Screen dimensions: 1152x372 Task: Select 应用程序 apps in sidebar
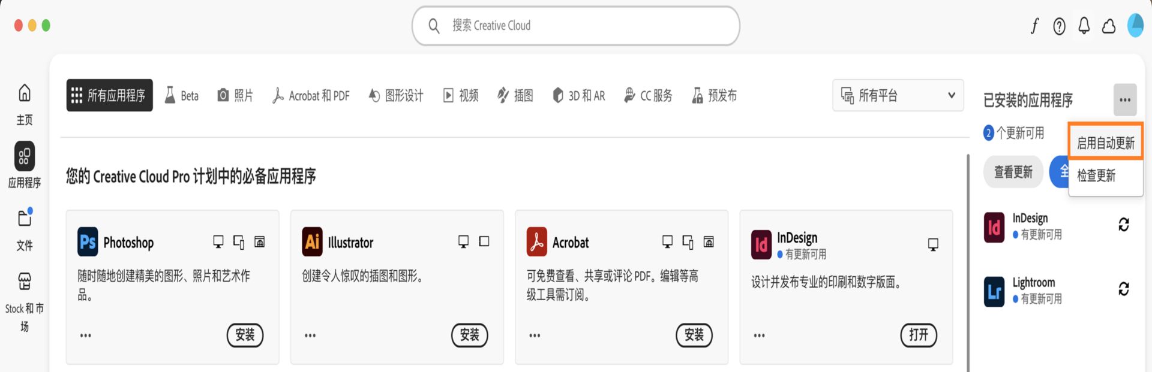click(x=25, y=165)
